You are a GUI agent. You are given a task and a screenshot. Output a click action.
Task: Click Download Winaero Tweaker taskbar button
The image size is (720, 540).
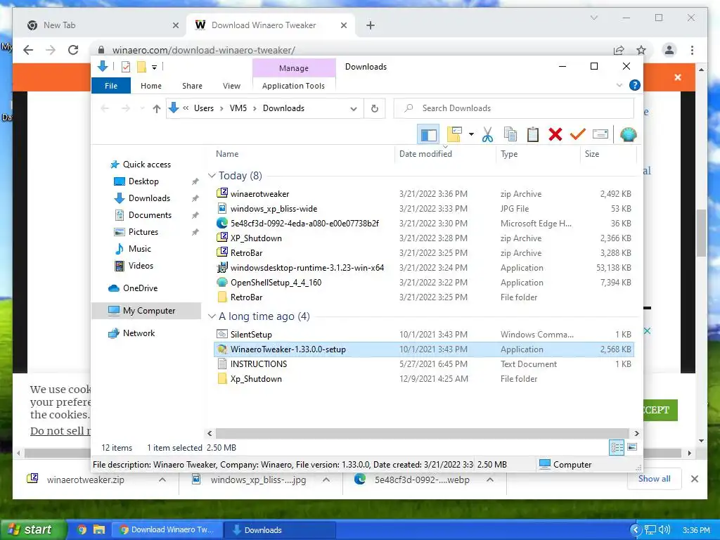167,530
